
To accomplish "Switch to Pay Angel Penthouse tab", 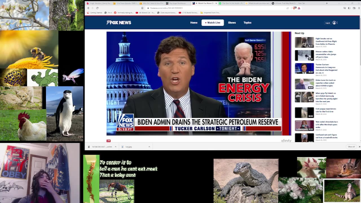I will click(178, 3).
